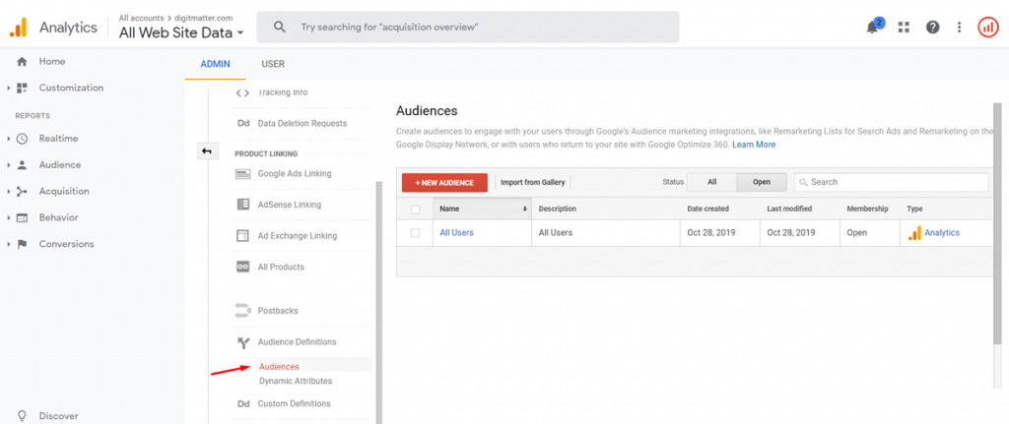Select Dynamic Attributes under Audience Definitions

[296, 381]
